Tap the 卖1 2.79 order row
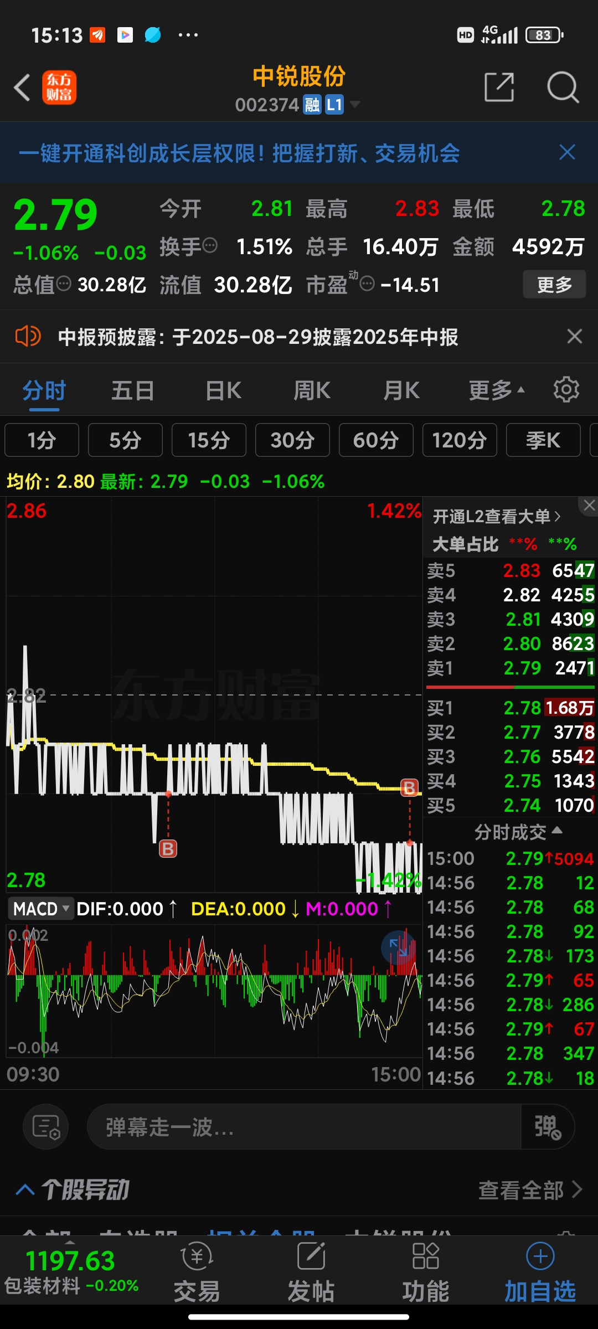The width and height of the screenshot is (598, 1329). 511,668
